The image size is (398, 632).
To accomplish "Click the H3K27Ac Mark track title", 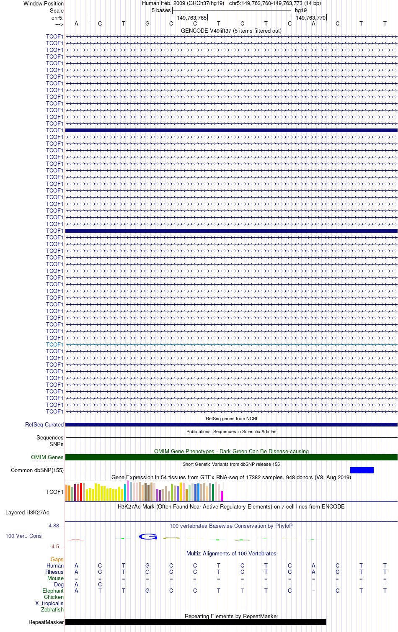I will point(231,506).
